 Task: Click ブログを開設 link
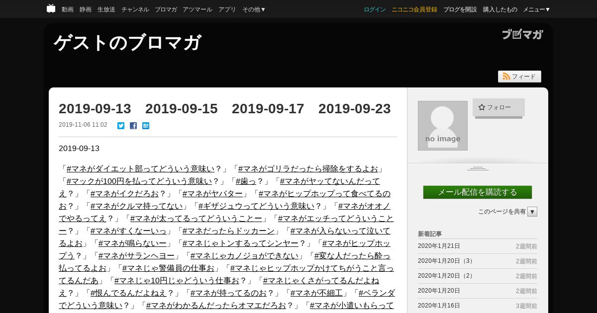[x=460, y=9]
